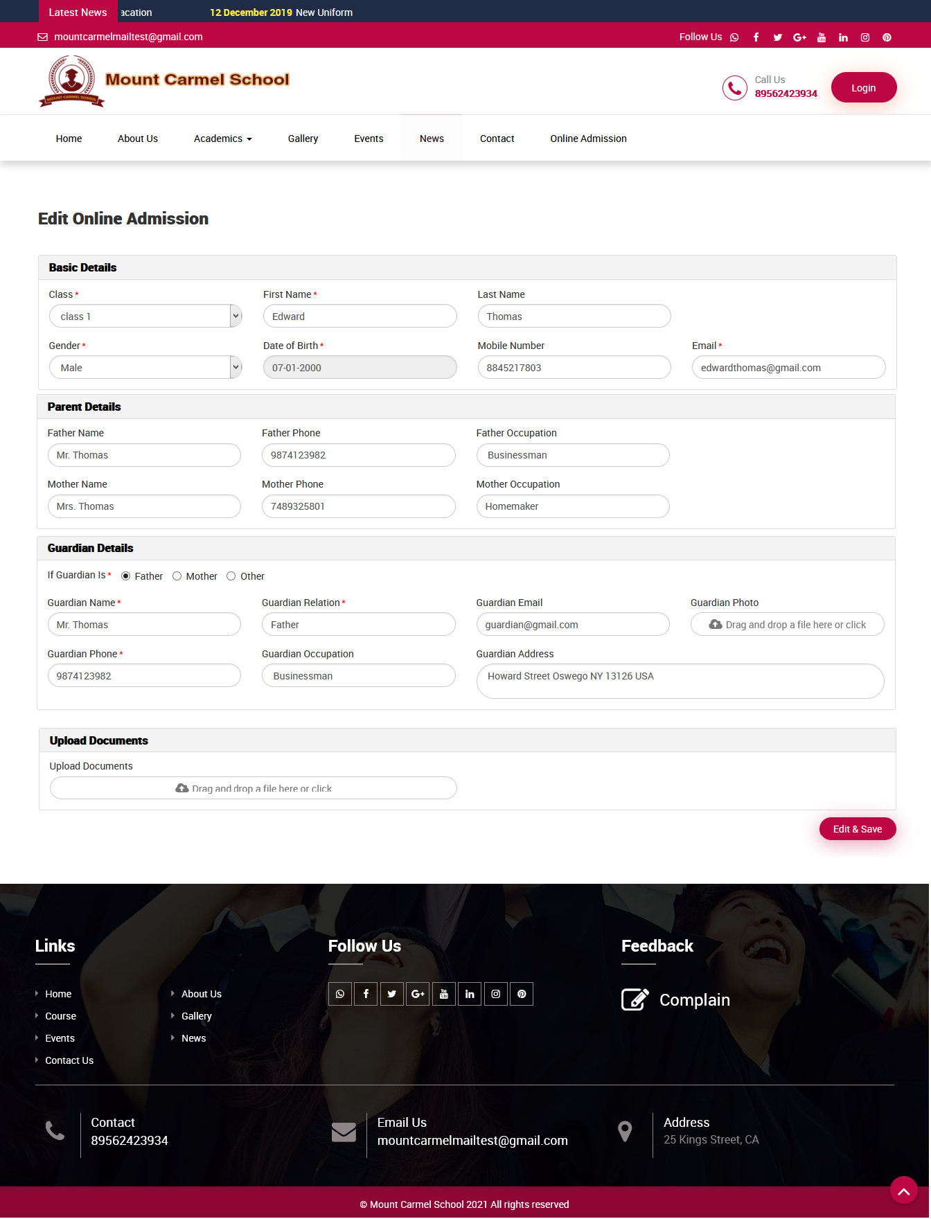Click the Complain feedback edit icon
The width and height of the screenshot is (931, 1219).
pos(635,1000)
